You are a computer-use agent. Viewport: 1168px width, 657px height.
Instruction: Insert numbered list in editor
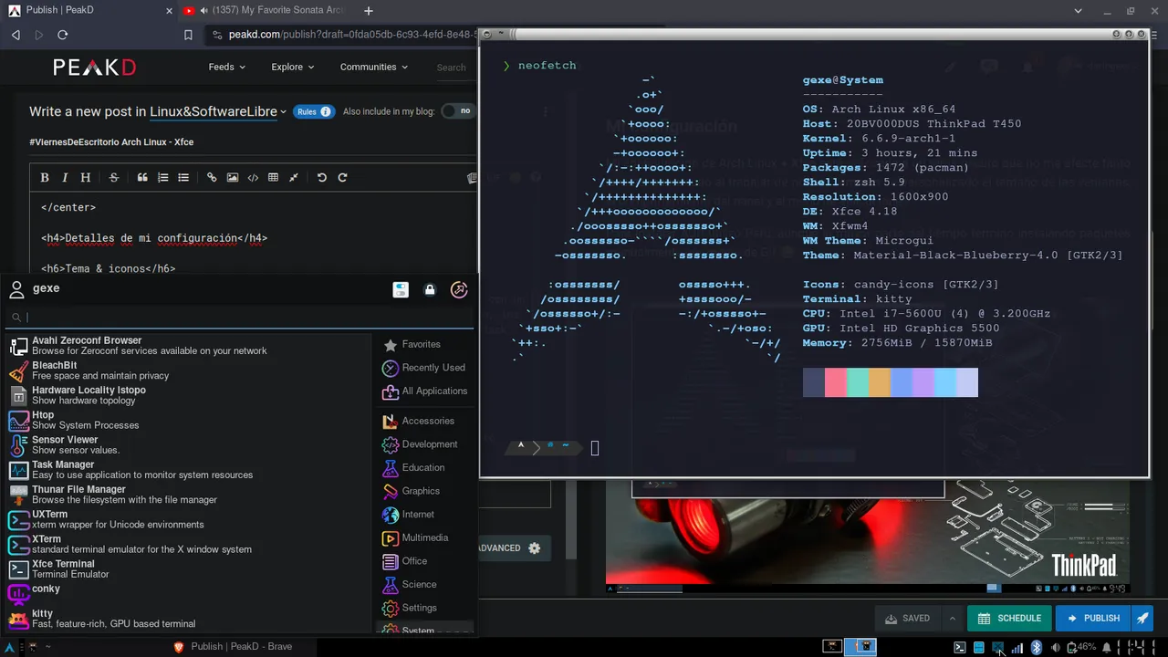[163, 178]
